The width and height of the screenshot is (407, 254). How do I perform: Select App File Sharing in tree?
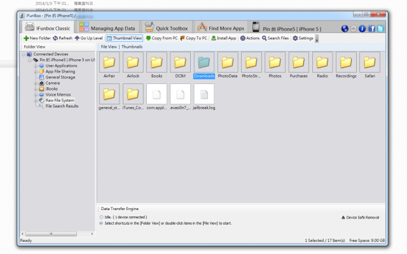point(60,71)
